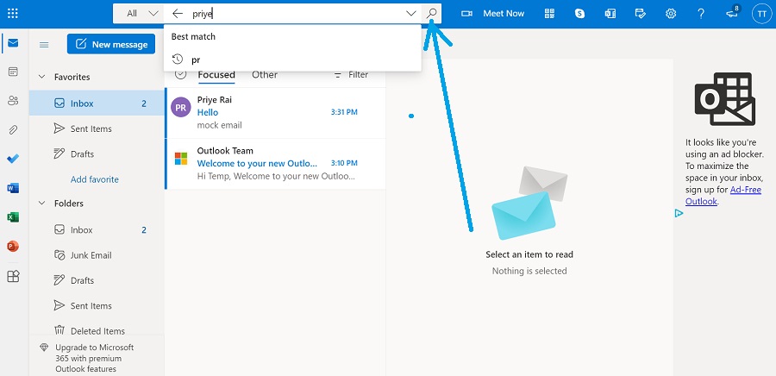Screen dimensions: 776x376
Task: Click the search magnifier button
Action: (432, 13)
